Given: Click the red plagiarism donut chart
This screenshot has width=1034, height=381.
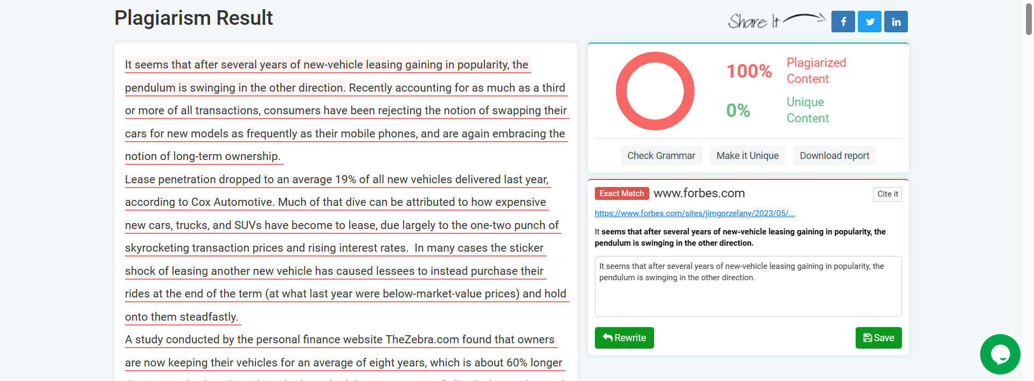Looking at the screenshot, I should tap(655, 91).
